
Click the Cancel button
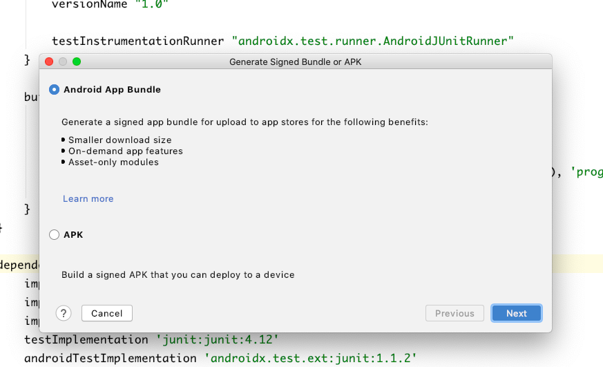pos(107,313)
